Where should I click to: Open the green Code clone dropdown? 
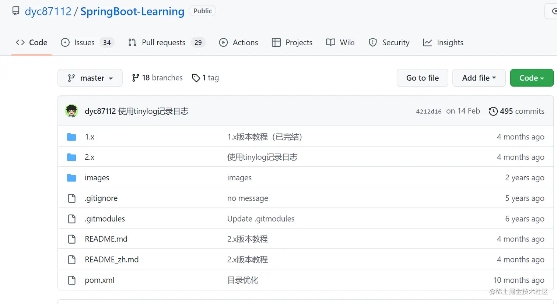pyautogui.click(x=532, y=78)
